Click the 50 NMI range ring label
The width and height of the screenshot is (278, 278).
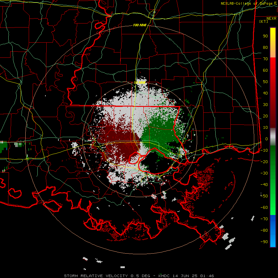click(x=140, y=82)
